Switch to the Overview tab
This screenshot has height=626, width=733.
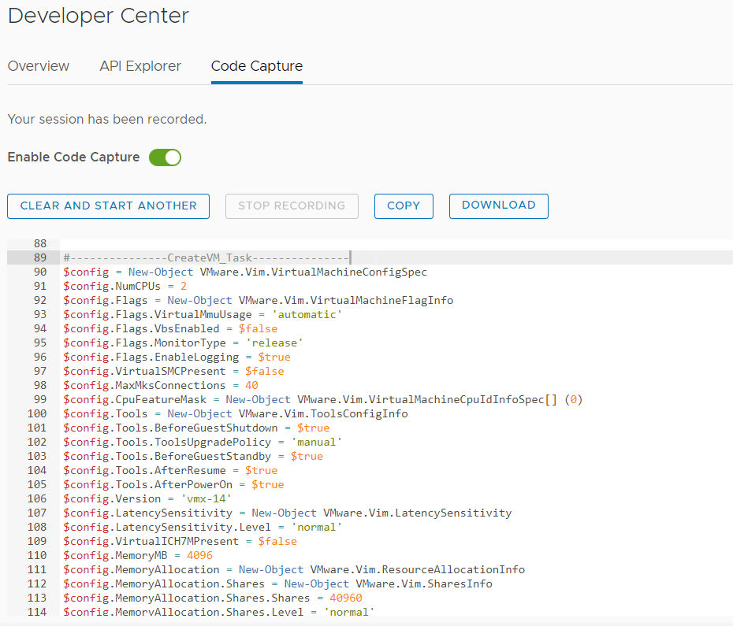[x=39, y=66]
